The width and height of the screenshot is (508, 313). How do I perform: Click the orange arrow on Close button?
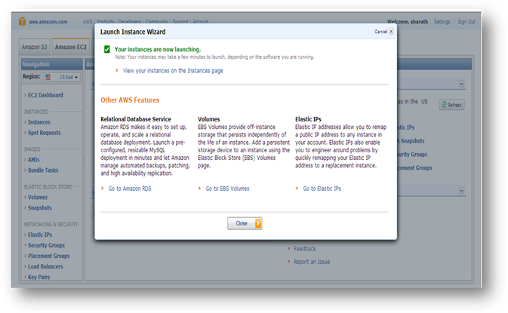pos(258,223)
